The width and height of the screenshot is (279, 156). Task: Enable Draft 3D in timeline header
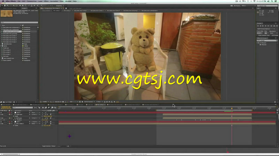click(39, 107)
